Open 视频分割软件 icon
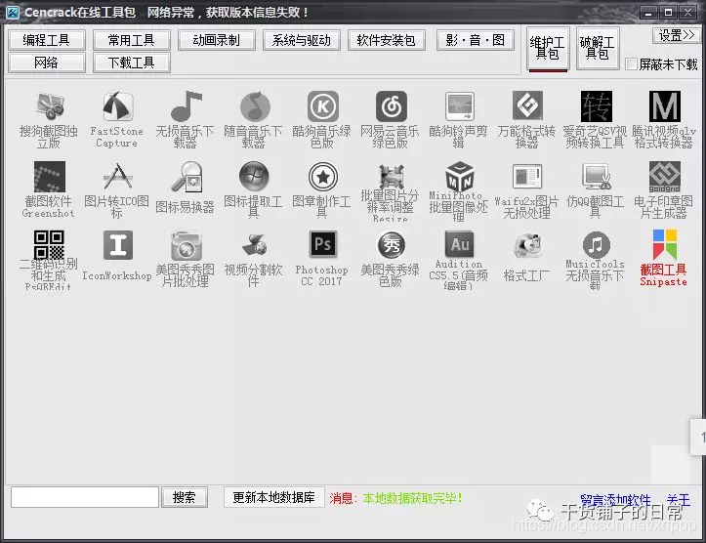 click(254, 245)
